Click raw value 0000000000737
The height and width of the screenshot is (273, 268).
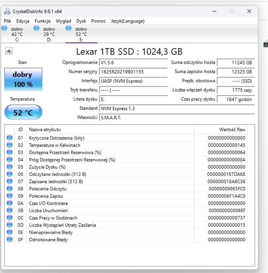click(227, 218)
